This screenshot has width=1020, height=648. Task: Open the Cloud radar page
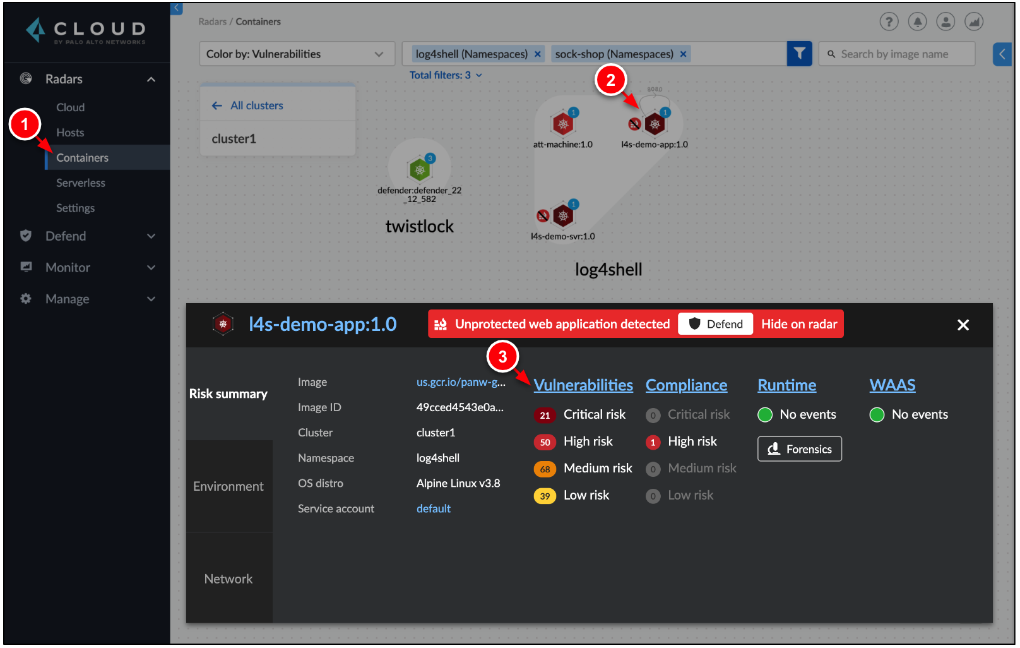70,107
